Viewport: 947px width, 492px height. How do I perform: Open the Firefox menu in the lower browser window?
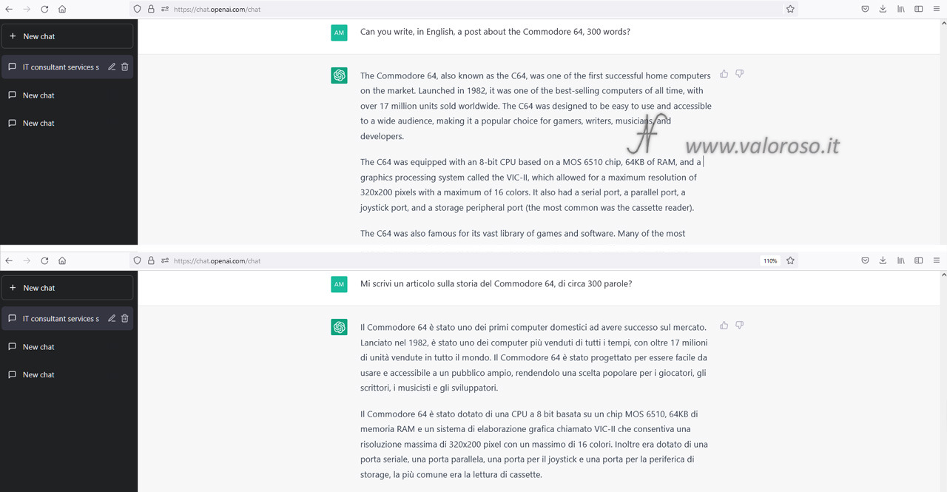click(937, 260)
